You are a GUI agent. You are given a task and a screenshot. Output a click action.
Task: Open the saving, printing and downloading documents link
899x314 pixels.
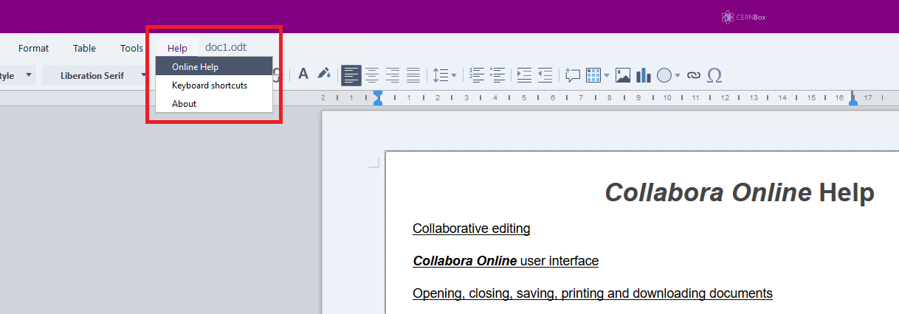[593, 293]
